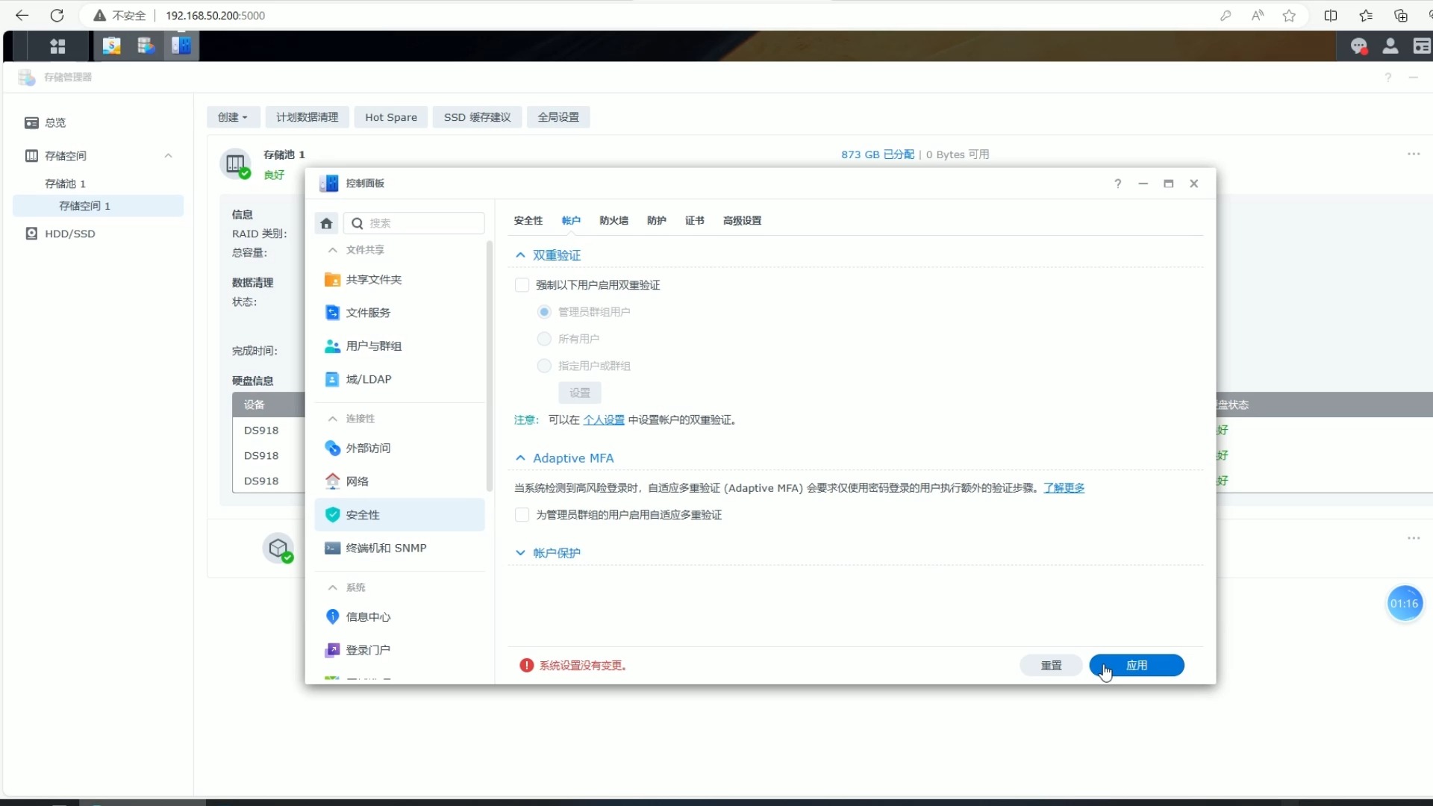The image size is (1433, 806).
Task: Enable adaptive MFA for administrator group users
Action: (522, 515)
